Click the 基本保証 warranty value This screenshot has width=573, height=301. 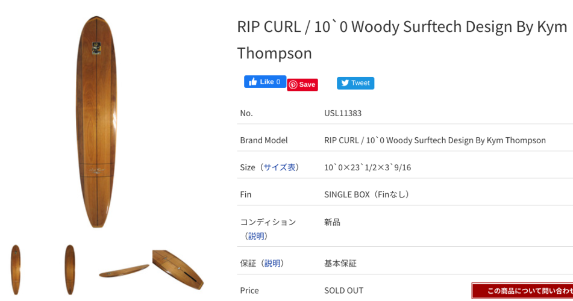340,263
